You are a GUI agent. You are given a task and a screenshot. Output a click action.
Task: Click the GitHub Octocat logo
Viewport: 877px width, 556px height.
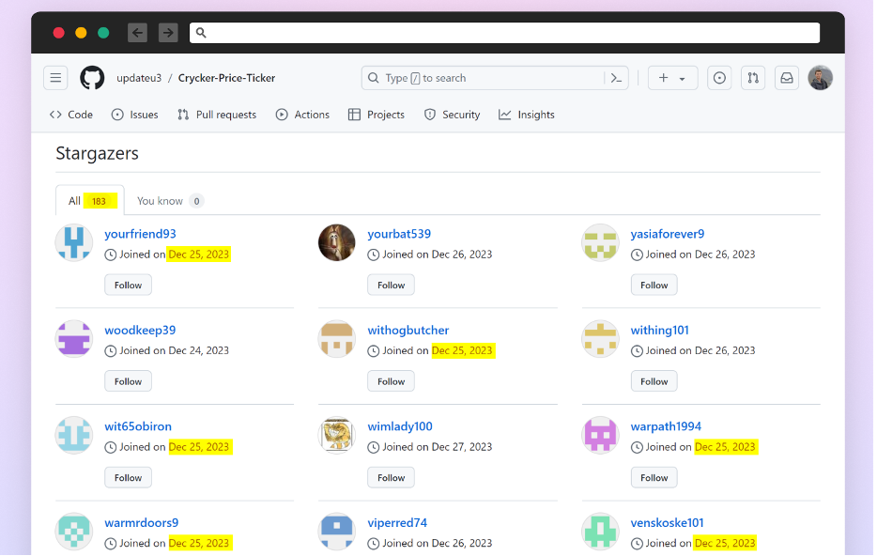click(x=92, y=78)
